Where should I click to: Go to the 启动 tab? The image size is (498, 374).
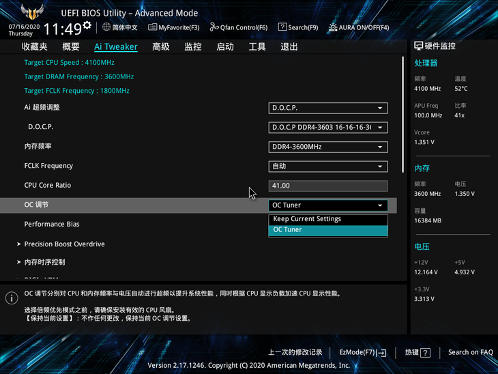coord(225,46)
